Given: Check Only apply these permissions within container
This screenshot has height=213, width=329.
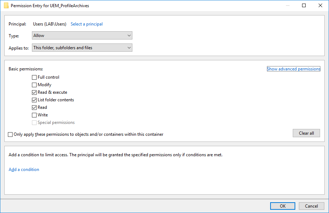Looking at the screenshot, I should (x=10, y=134).
